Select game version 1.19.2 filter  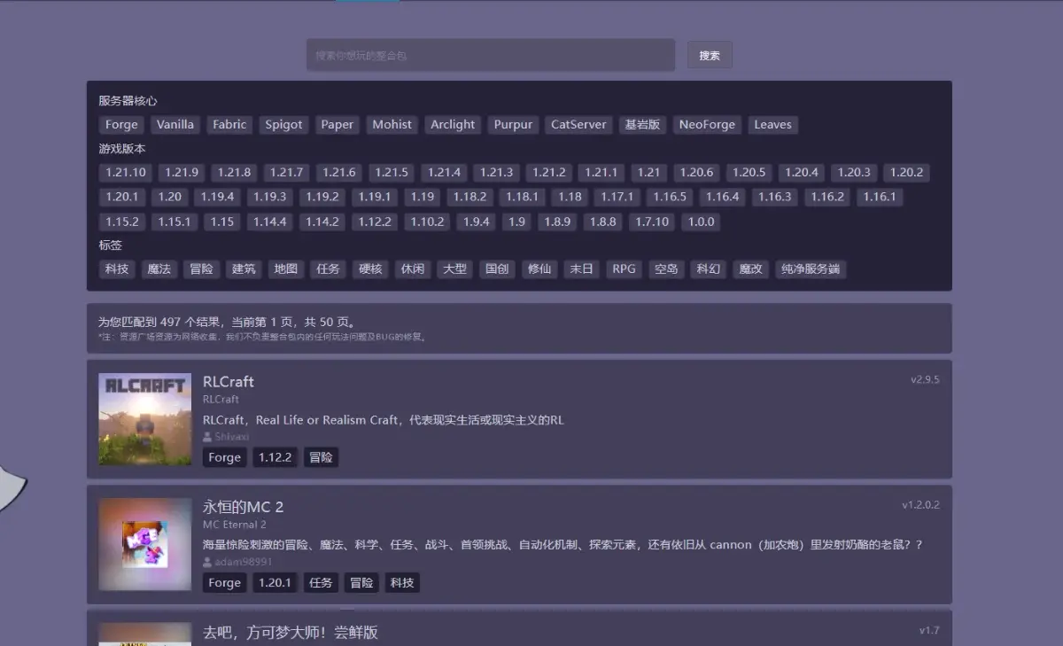pyautogui.click(x=322, y=197)
